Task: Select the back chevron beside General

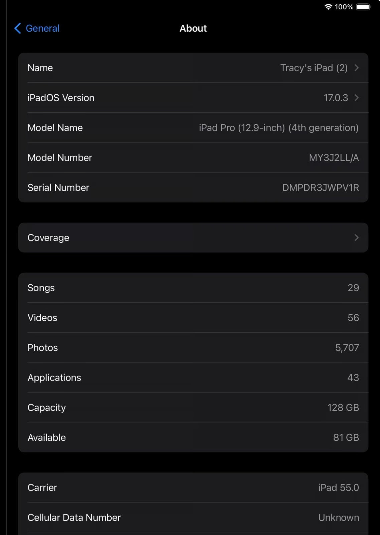Action: 17,28
